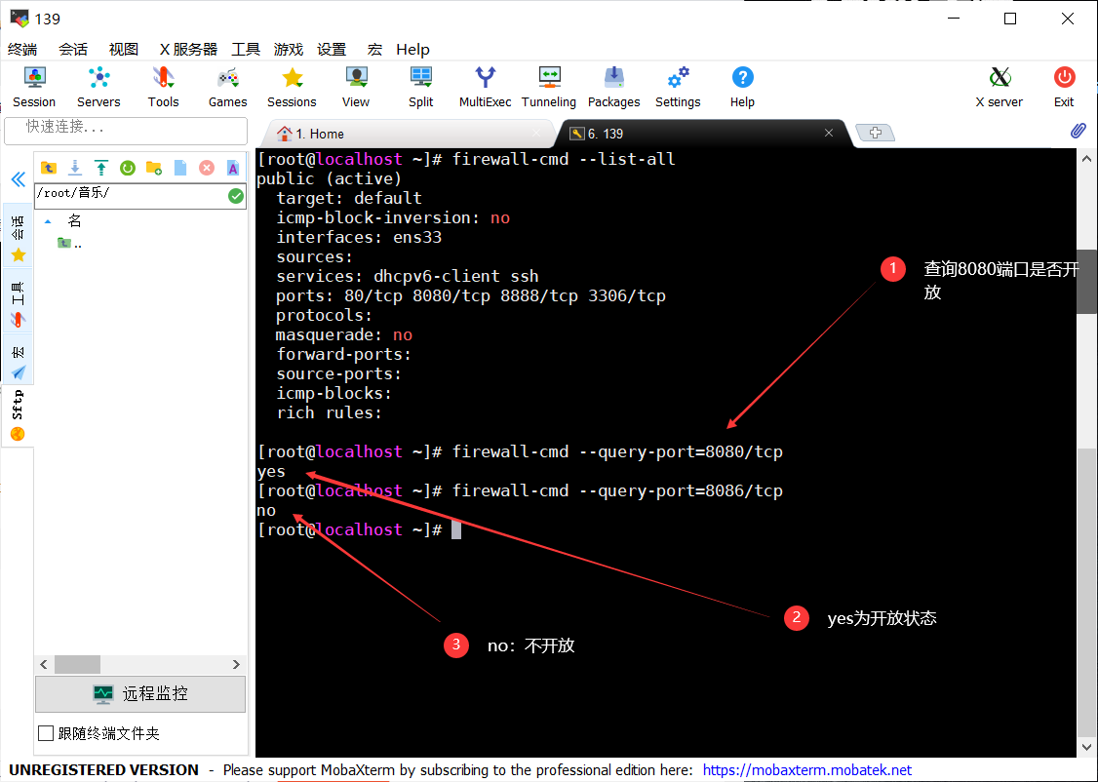Open the X服务器 menu
The height and width of the screenshot is (782, 1098).
point(188,49)
